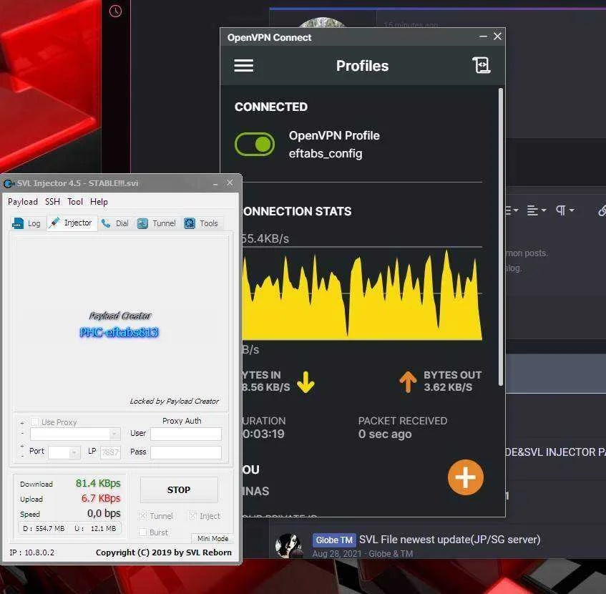The width and height of the screenshot is (606, 594).
Task: Expand the proxy address dropdown
Action: [x=114, y=434]
